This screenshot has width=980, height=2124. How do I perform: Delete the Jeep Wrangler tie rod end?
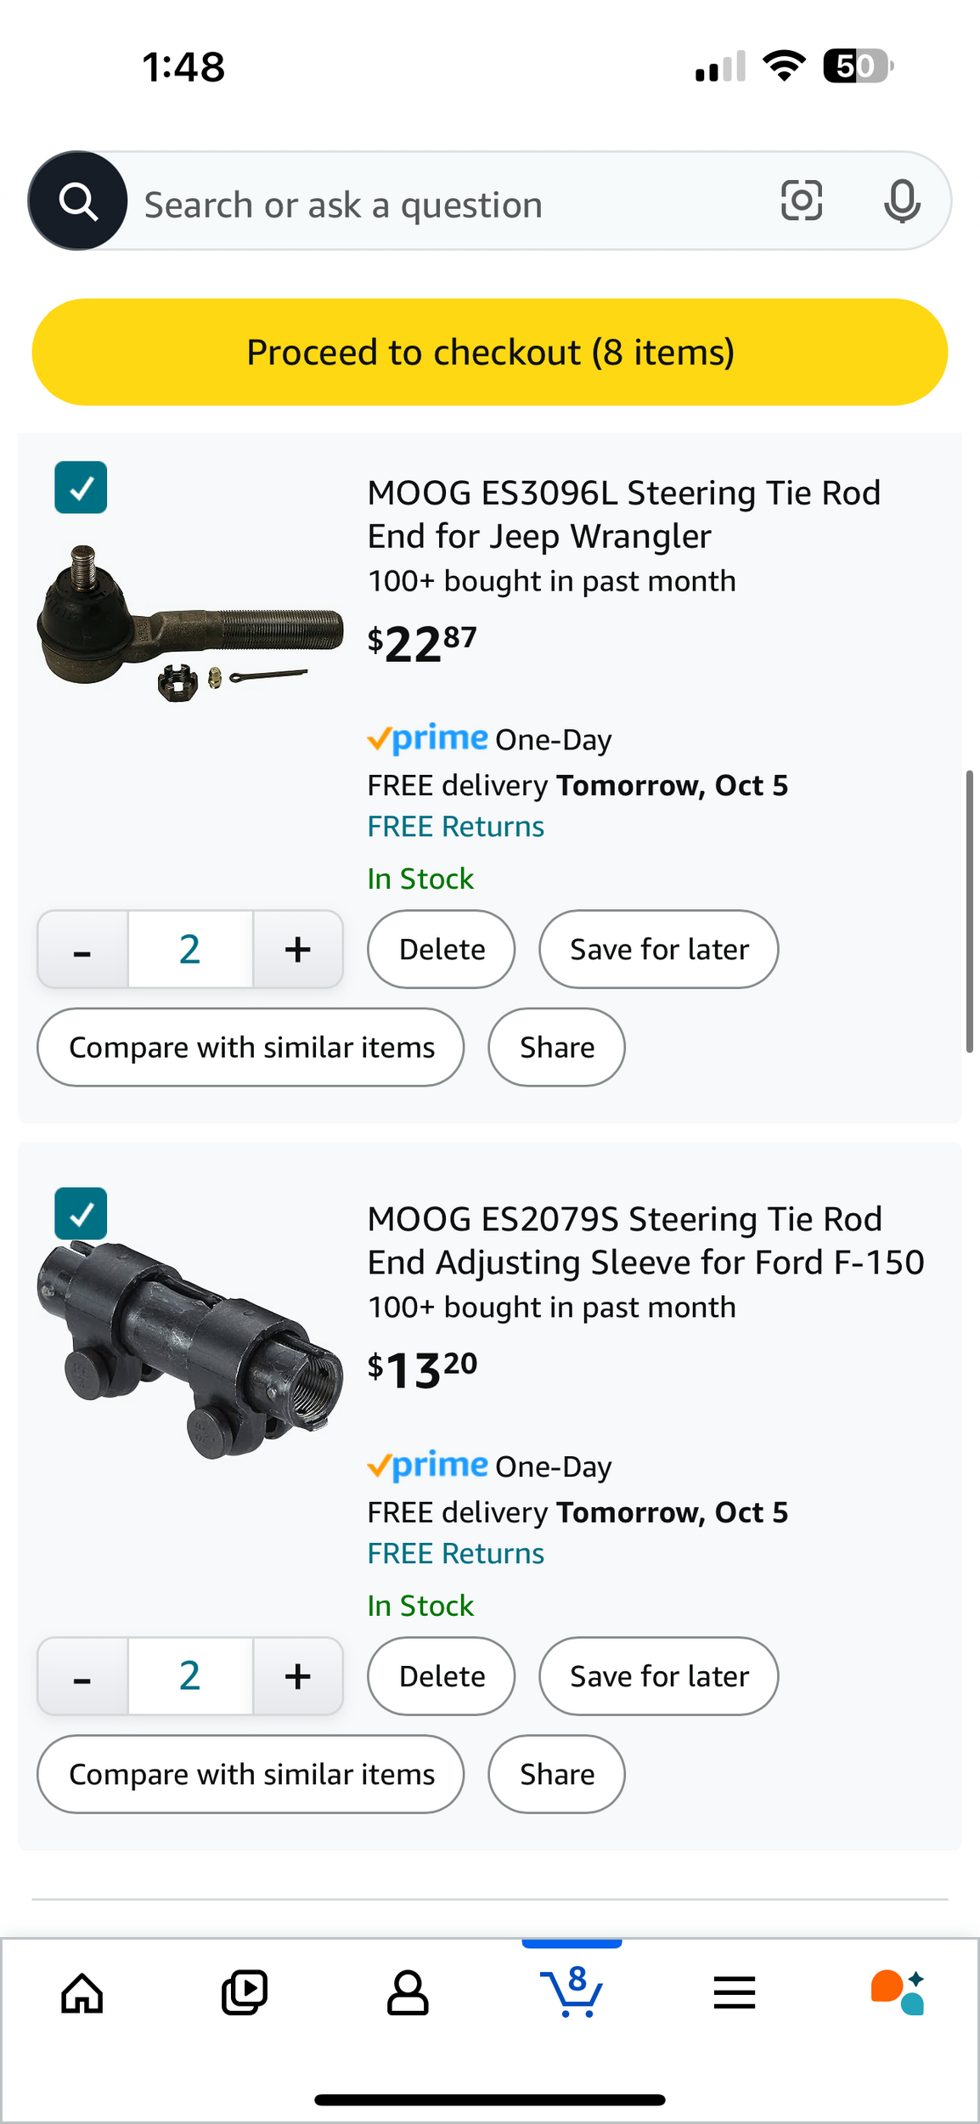[442, 949]
